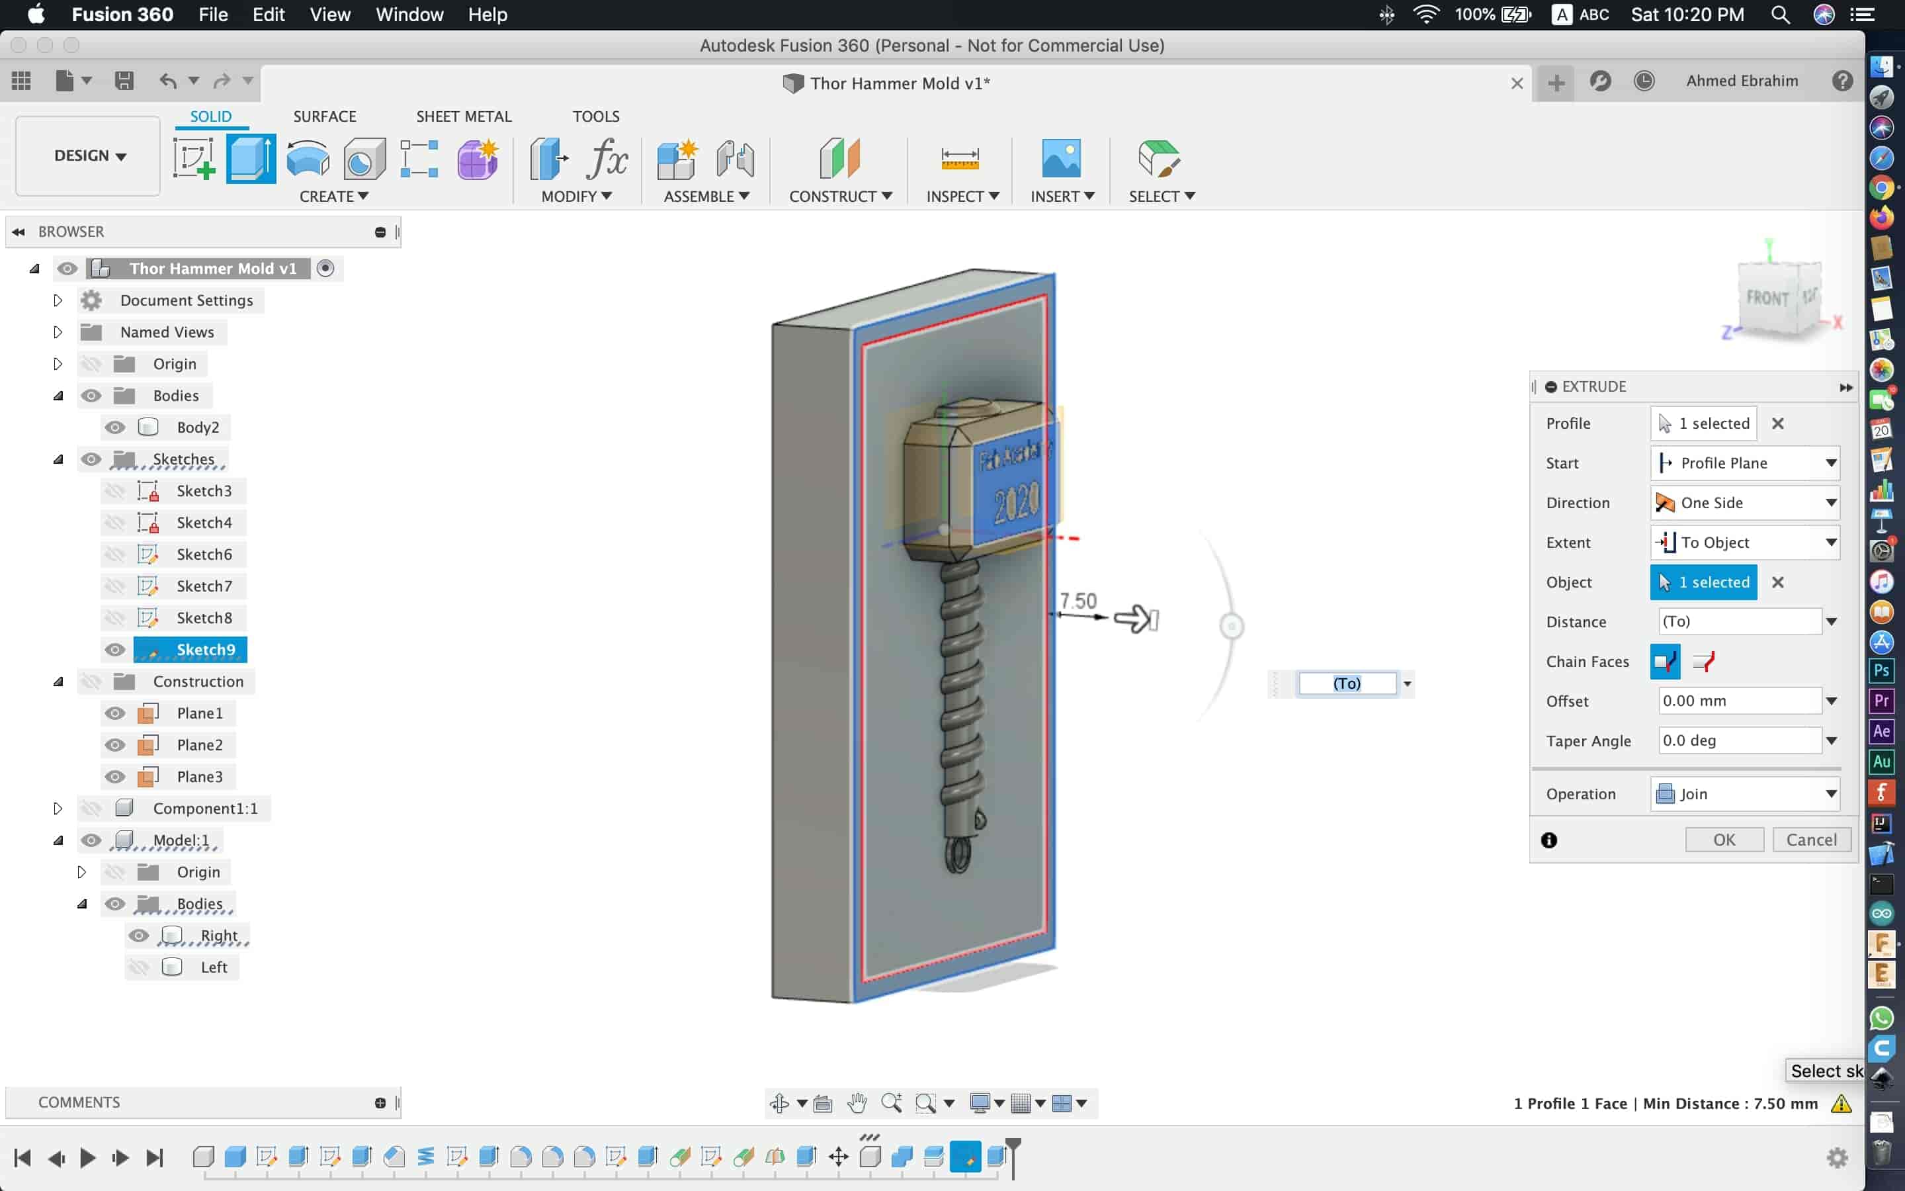
Task: Select the Press Pull tool icon
Action: click(548, 158)
